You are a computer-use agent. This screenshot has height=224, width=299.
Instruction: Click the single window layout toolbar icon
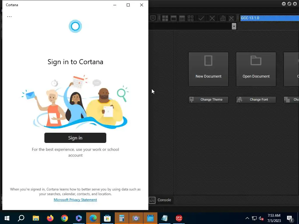coord(173,18)
